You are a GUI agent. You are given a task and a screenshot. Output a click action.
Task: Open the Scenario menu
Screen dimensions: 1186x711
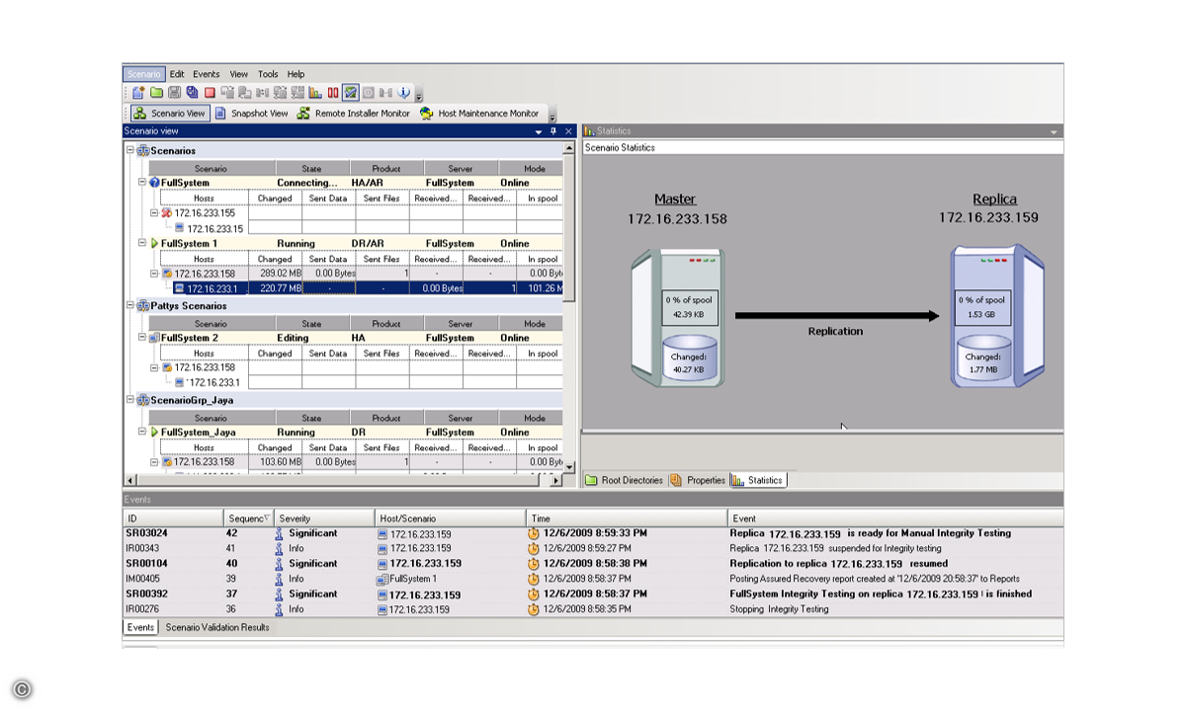click(144, 74)
